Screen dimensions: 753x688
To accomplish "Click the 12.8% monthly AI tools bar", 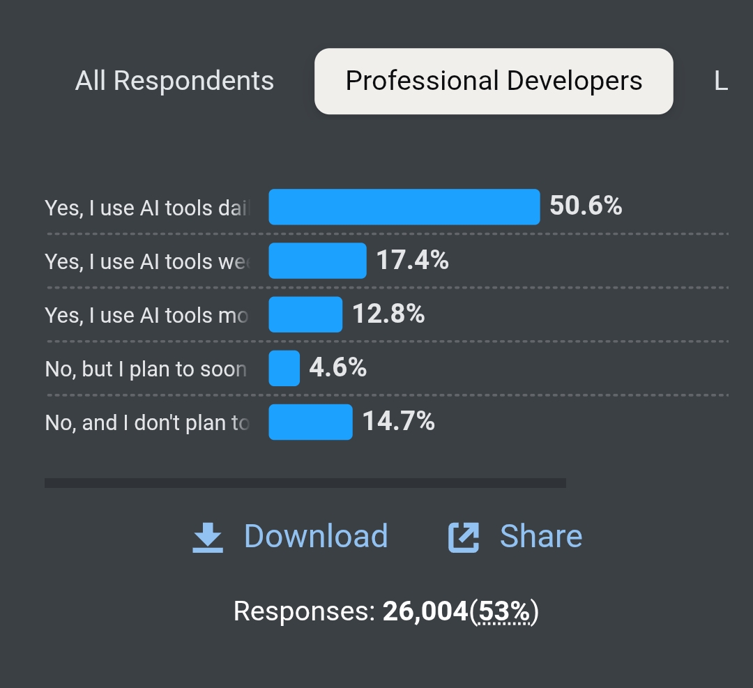I will (x=305, y=314).
